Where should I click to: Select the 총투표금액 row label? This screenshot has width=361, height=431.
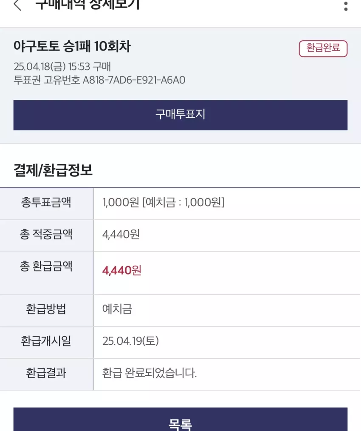click(x=46, y=203)
